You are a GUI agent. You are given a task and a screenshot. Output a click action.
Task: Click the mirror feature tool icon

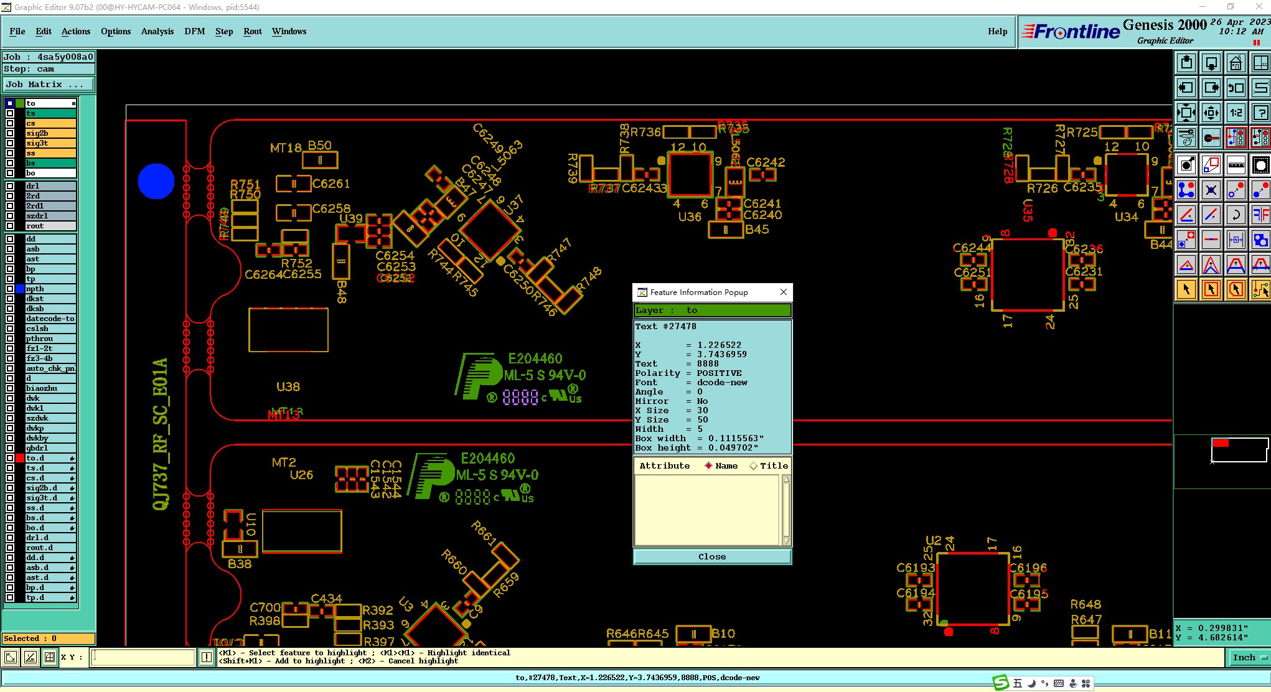coord(1260,215)
